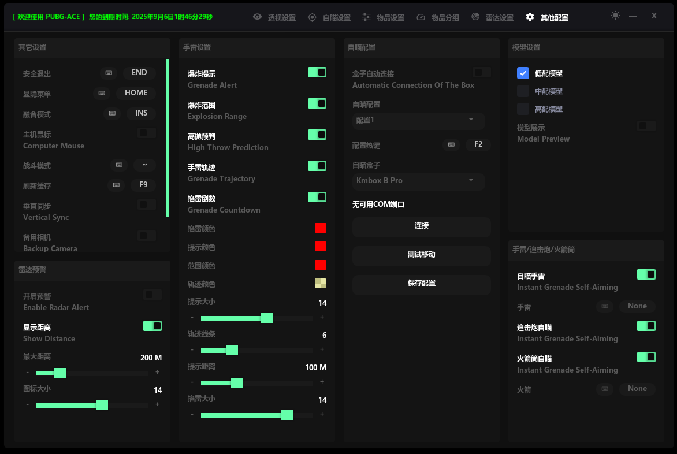Click the HOME hotkey field for 显隐菜单
The height and width of the screenshot is (454, 677).
coord(136,93)
